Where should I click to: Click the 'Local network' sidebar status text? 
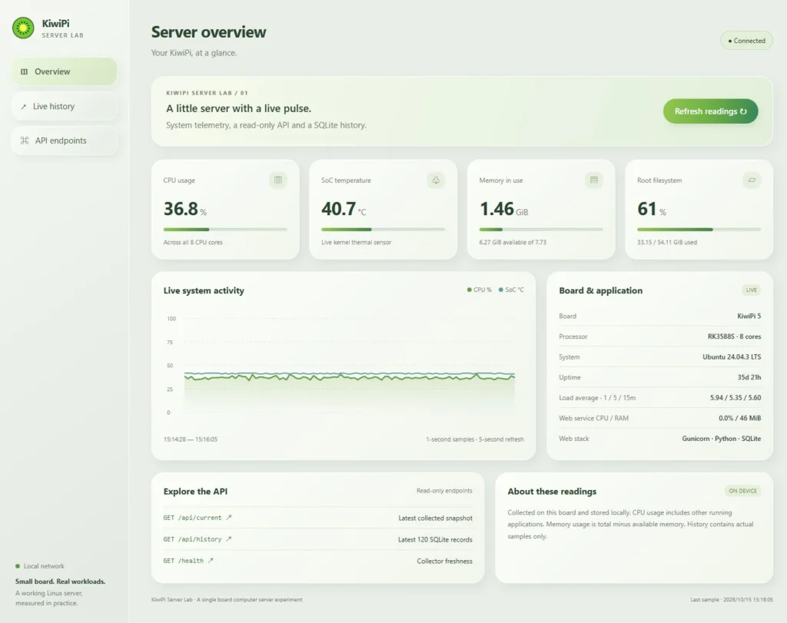[x=44, y=566]
